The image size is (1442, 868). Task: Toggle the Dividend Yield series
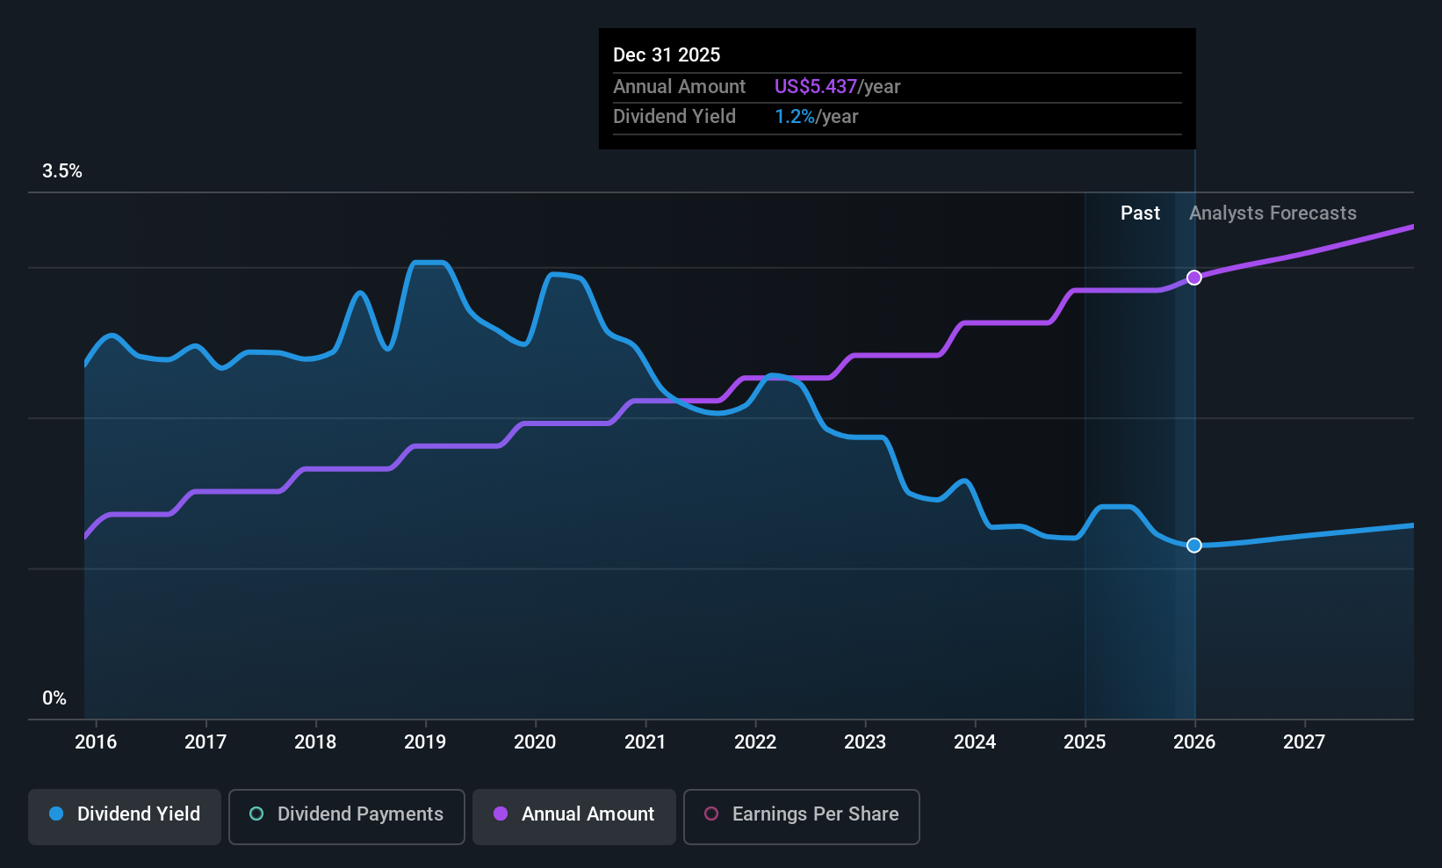(125, 816)
